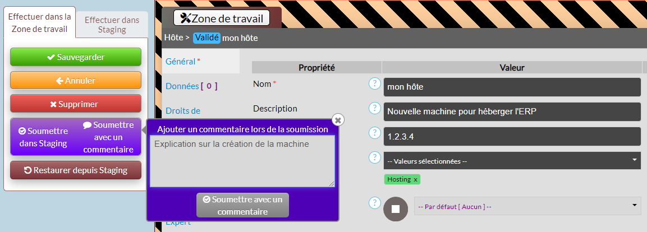Click Soumettre dans Staging
This screenshot has width=647, height=232.
(43, 137)
